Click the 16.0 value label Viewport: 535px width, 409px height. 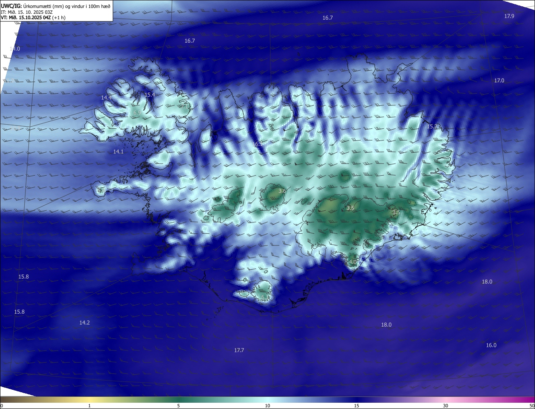tap(491, 345)
